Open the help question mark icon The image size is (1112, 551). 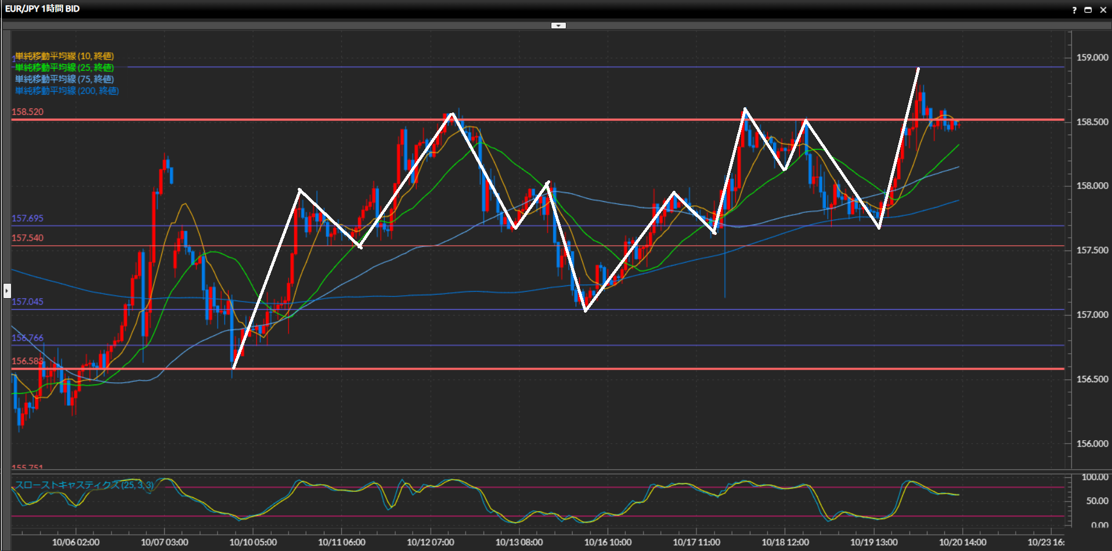pyautogui.click(x=1074, y=10)
